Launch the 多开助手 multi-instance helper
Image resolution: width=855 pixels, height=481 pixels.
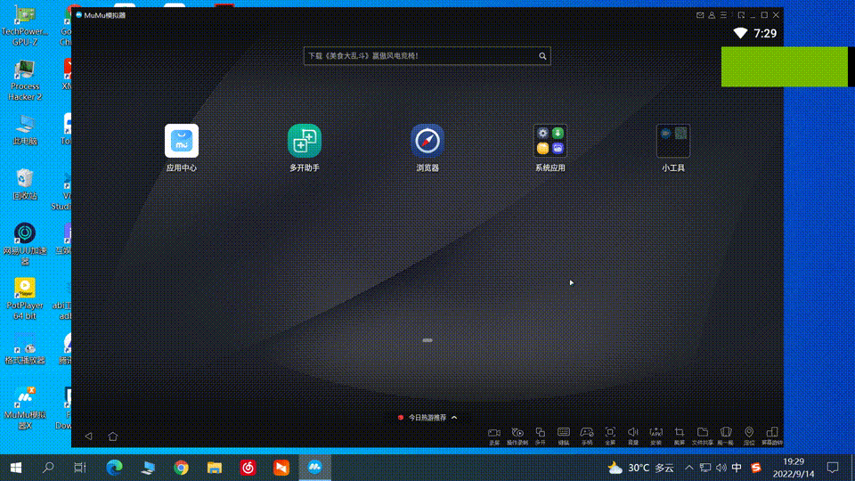pyautogui.click(x=305, y=141)
